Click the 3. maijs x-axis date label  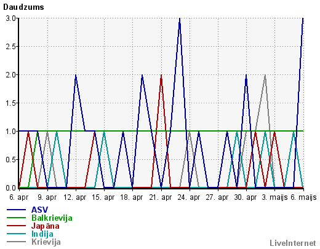point(274,197)
